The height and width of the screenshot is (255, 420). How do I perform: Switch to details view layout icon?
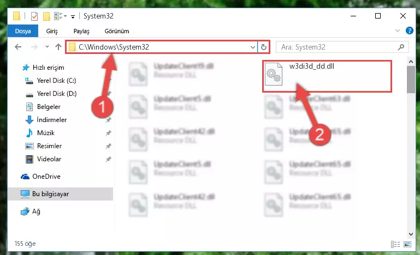pyautogui.click(x=395, y=244)
